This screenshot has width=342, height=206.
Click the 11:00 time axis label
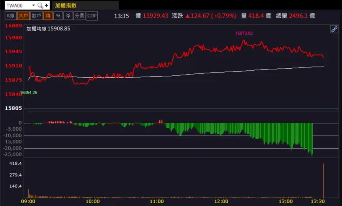[x=157, y=201]
